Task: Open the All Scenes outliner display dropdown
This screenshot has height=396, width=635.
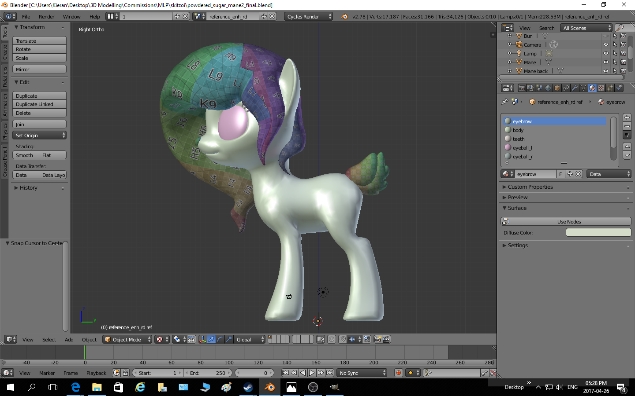Action: (586, 28)
